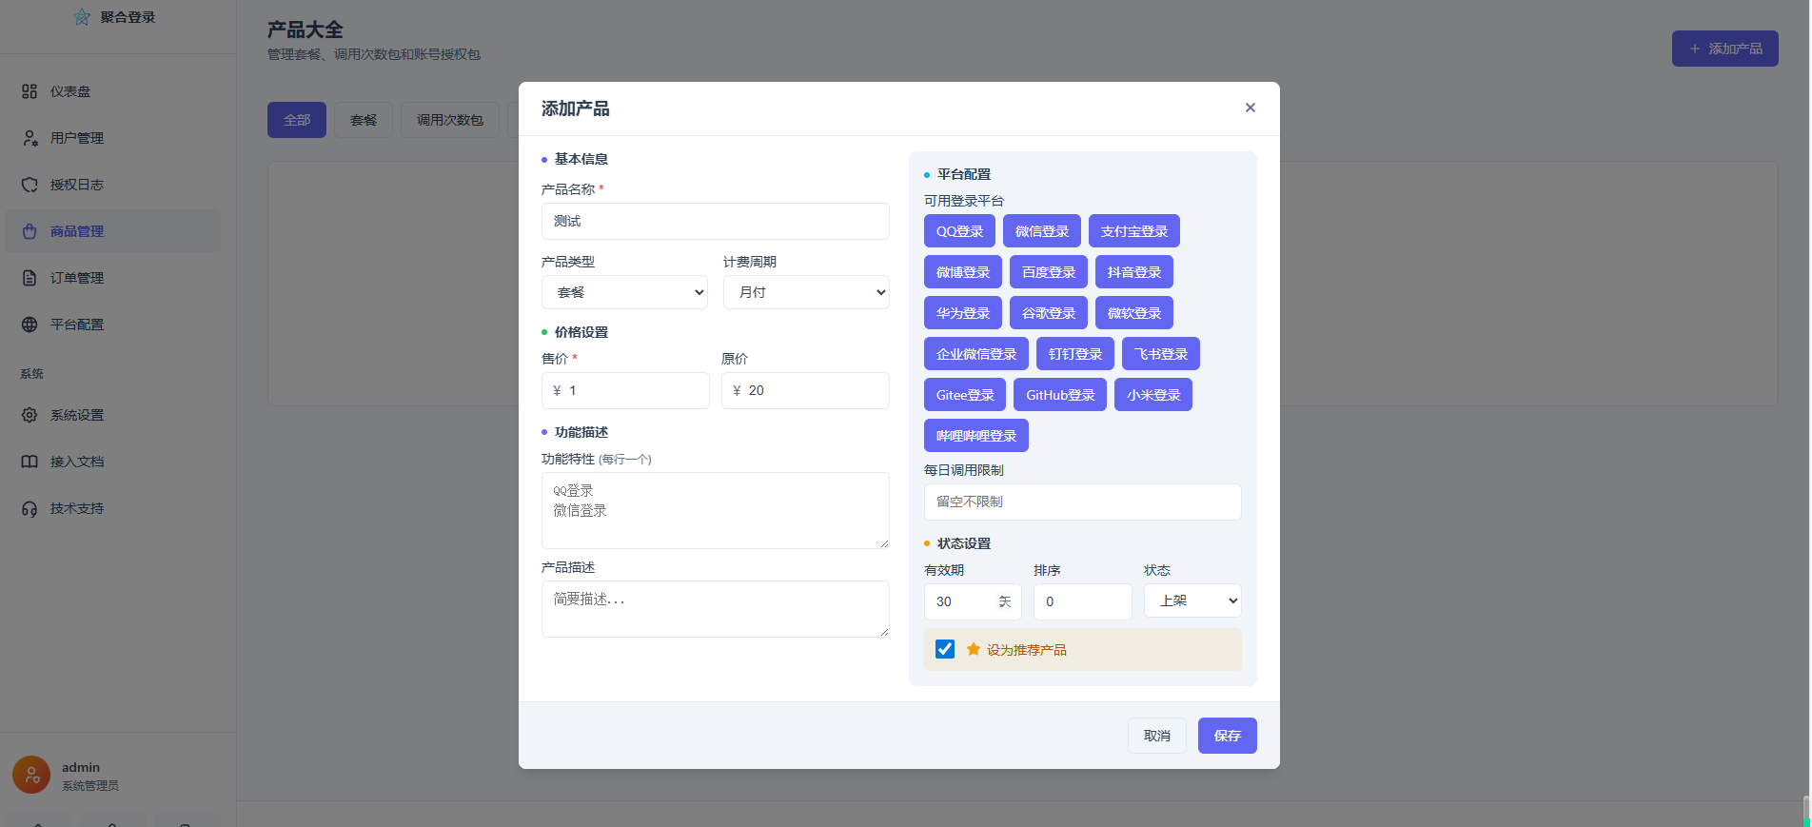Screen dimensions: 1812x827
Task: Toggle the 华为登录 platform chip
Action: [x=963, y=313]
